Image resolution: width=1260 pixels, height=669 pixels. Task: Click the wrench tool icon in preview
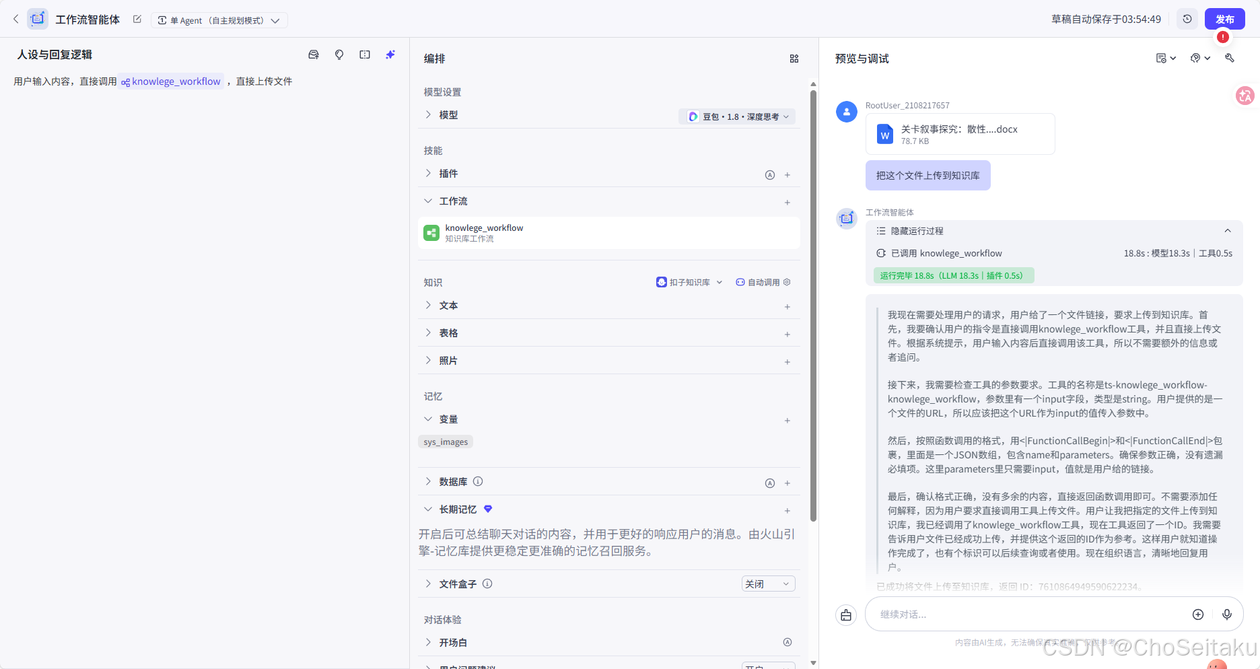(1230, 59)
